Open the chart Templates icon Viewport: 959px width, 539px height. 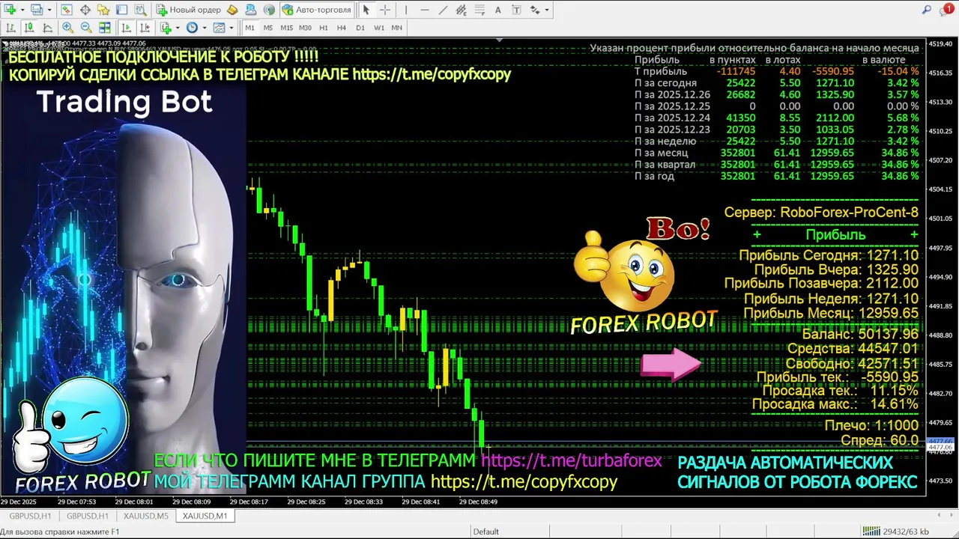pos(219,28)
